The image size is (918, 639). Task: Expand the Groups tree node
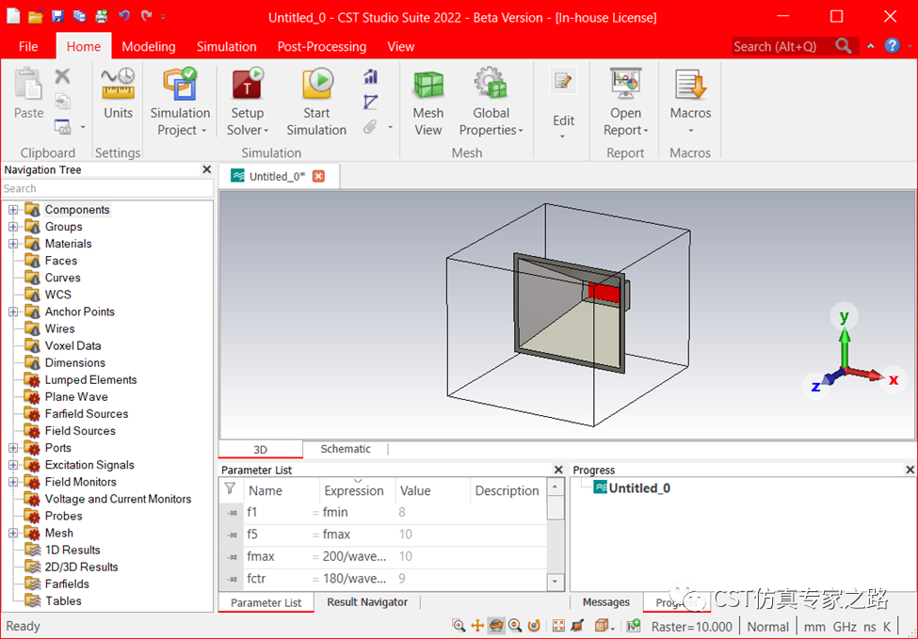tap(13, 227)
